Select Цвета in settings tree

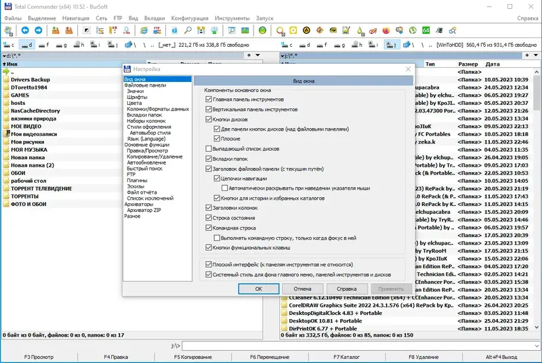pyautogui.click(x=134, y=103)
